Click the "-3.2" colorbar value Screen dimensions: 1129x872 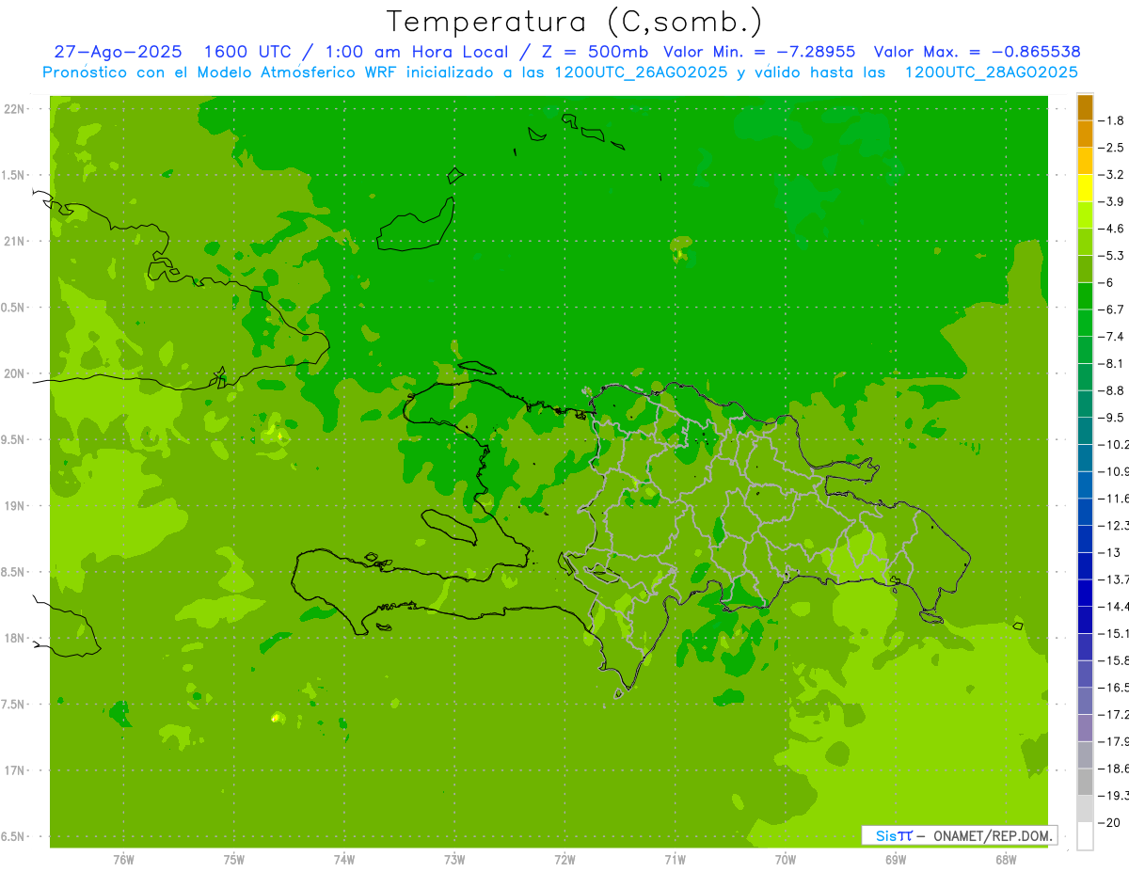pyautogui.click(x=1112, y=175)
